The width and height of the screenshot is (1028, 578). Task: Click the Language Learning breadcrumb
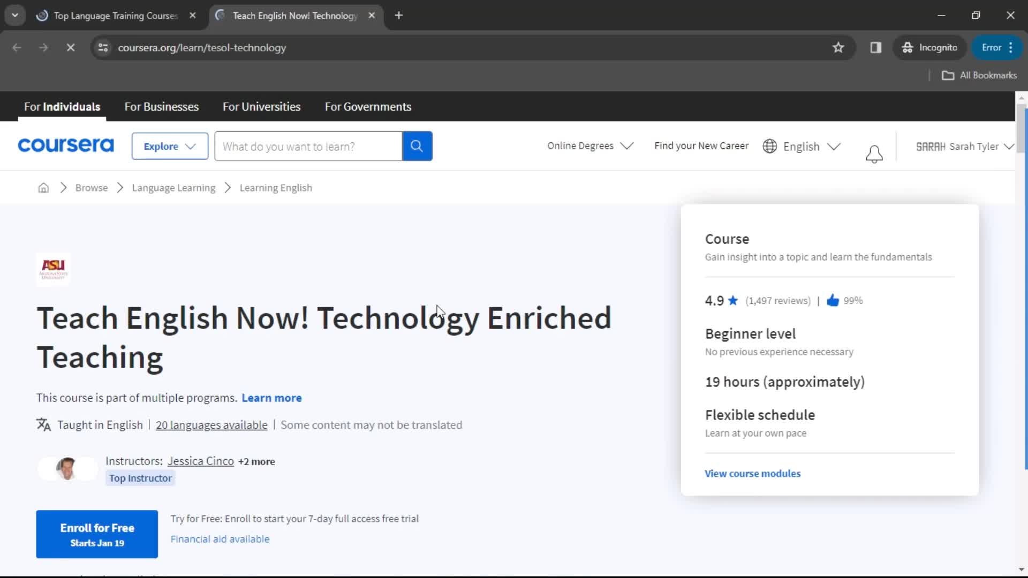point(173,188)
